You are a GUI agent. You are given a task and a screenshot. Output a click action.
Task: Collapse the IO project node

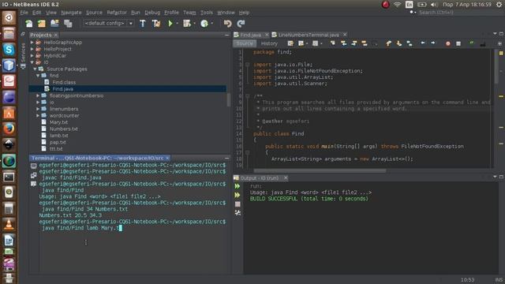click(32, 62)
